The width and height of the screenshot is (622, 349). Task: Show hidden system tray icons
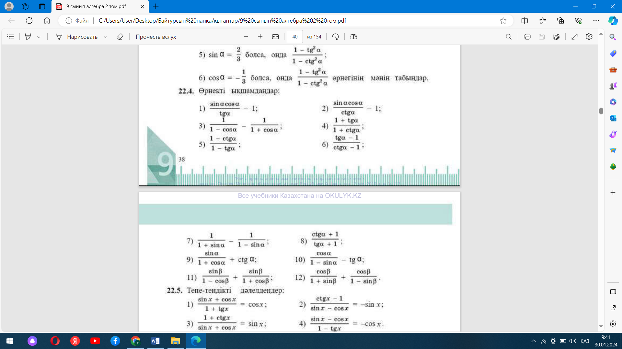click(534, 341)
